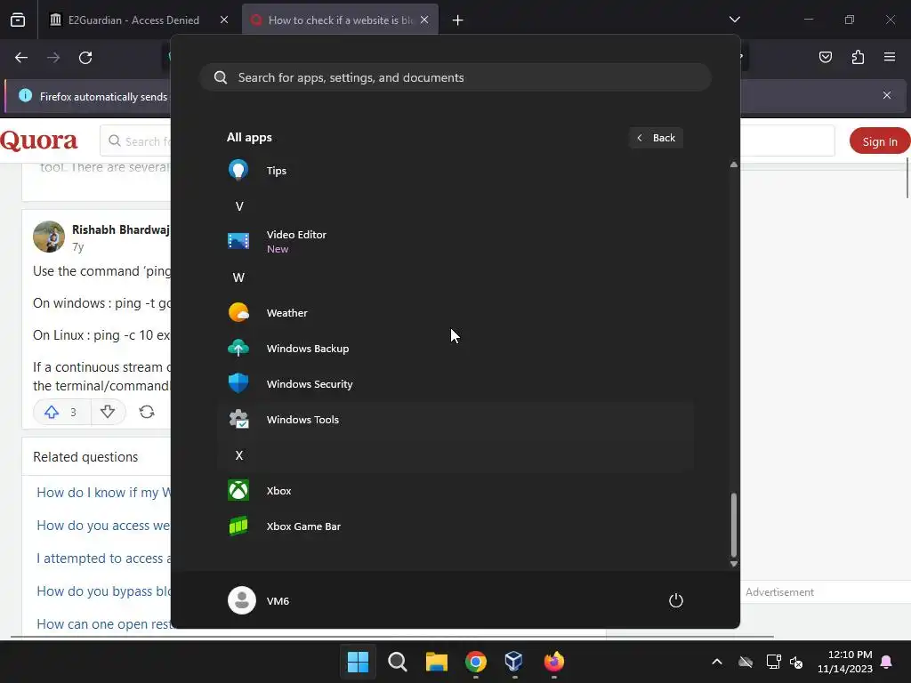Open Windows Backup
Image resolution: width=911 pixels, height=683 pixels.
point(455,349)
